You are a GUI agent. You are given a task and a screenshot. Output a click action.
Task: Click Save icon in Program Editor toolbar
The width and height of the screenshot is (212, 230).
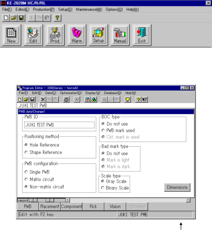[32, 99]
